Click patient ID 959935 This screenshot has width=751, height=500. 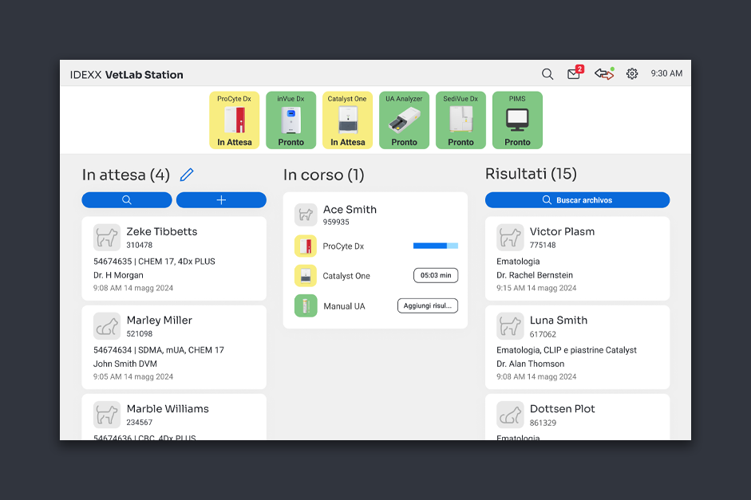(336, 222)
